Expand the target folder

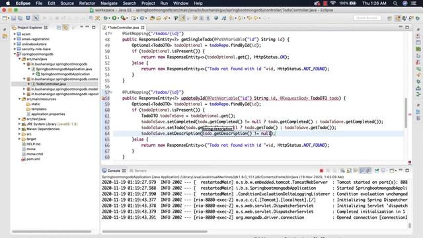point(19,139)
